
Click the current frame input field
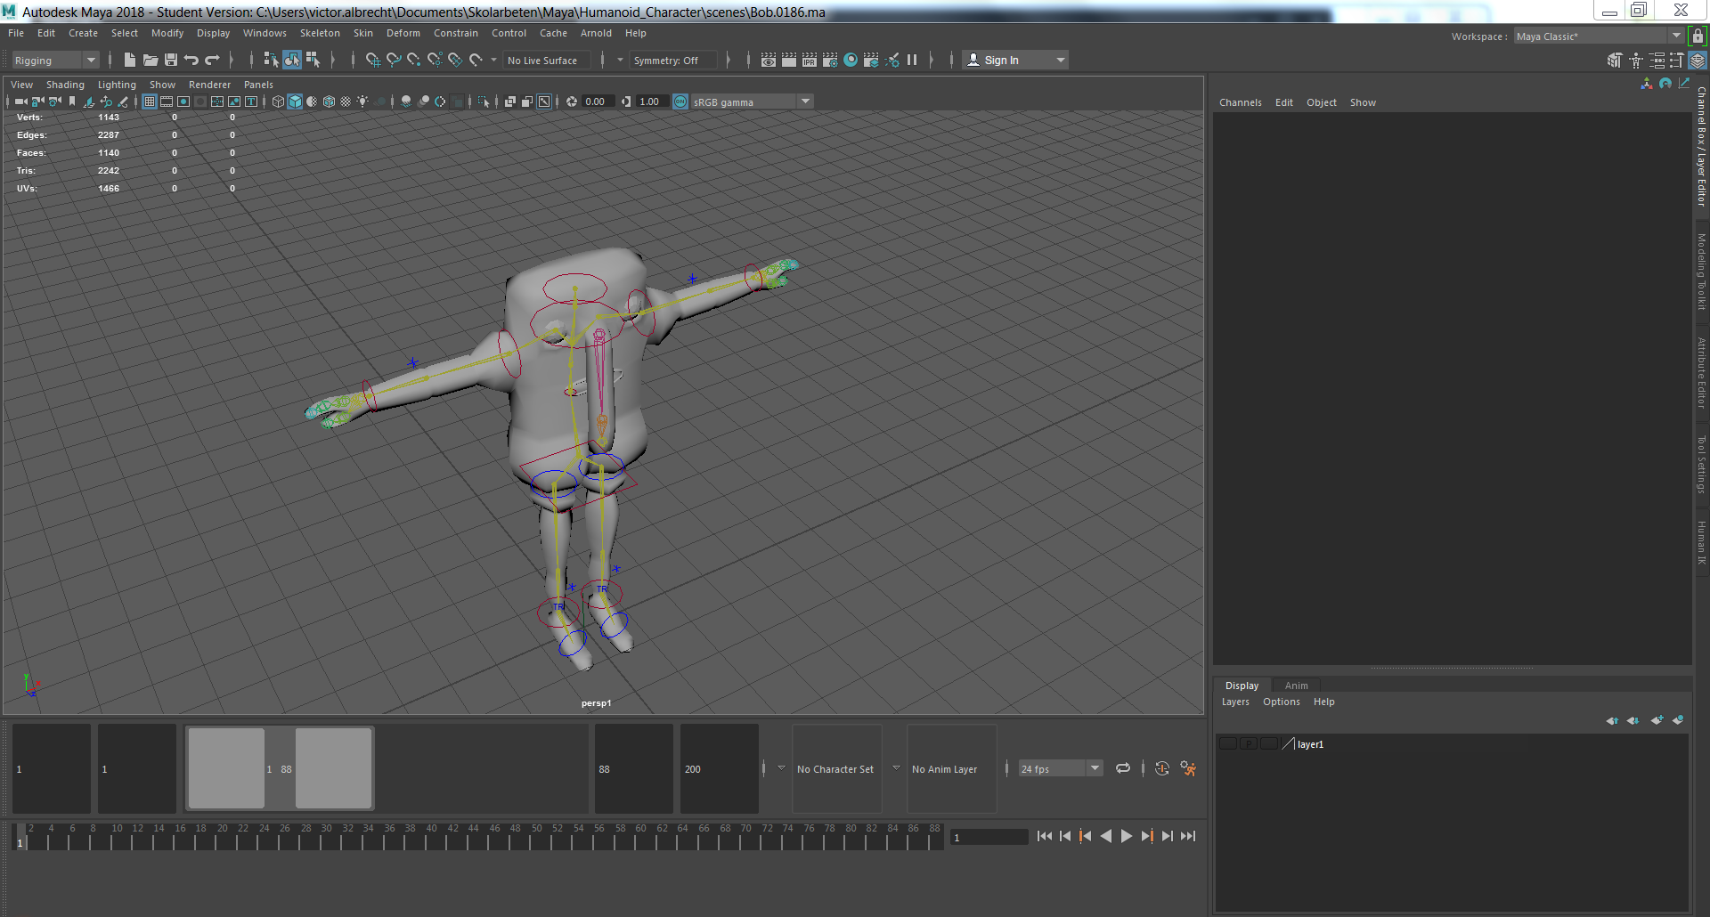point(989,837)
